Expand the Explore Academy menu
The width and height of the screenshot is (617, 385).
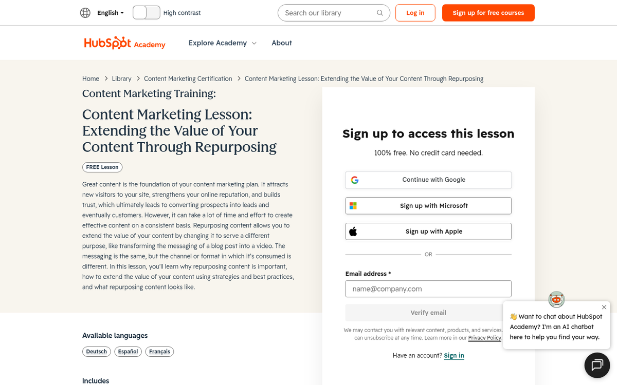pos(222,43)
